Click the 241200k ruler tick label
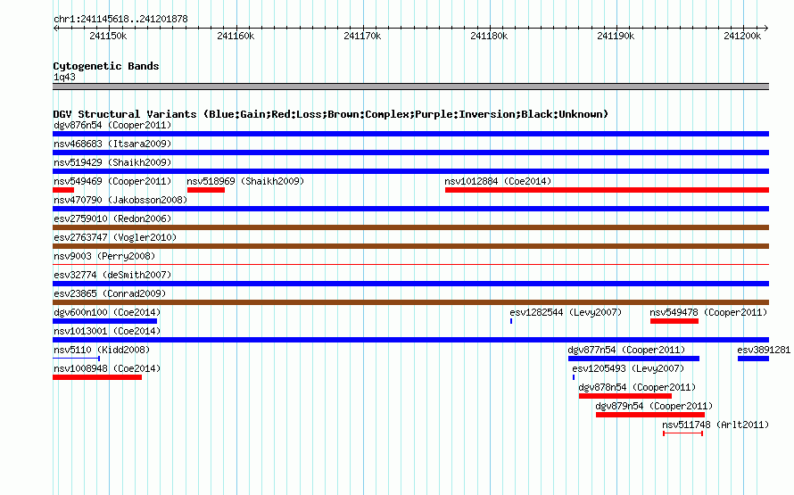 [742, 36]
